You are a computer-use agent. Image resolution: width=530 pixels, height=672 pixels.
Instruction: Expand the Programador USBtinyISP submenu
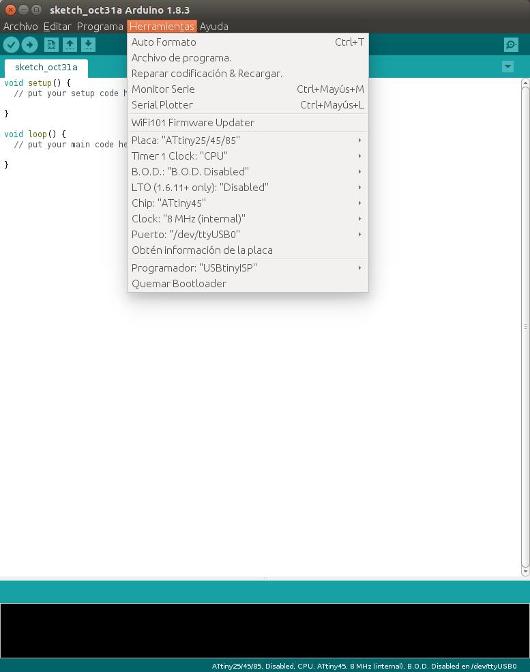click(x=248, y=268)
